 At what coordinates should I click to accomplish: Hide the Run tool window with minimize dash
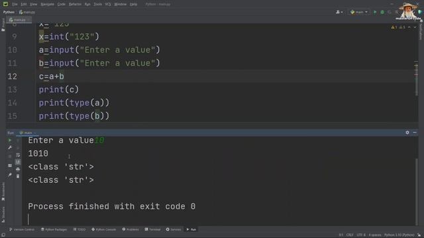[x=415, y=132]
